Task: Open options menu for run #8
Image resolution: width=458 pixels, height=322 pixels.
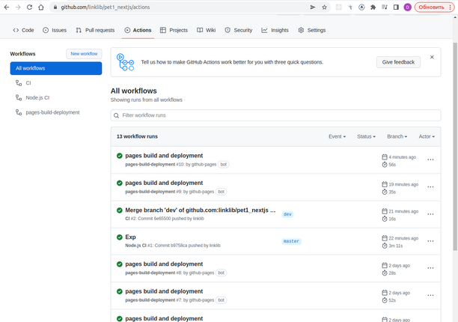Action: point(430,268)
